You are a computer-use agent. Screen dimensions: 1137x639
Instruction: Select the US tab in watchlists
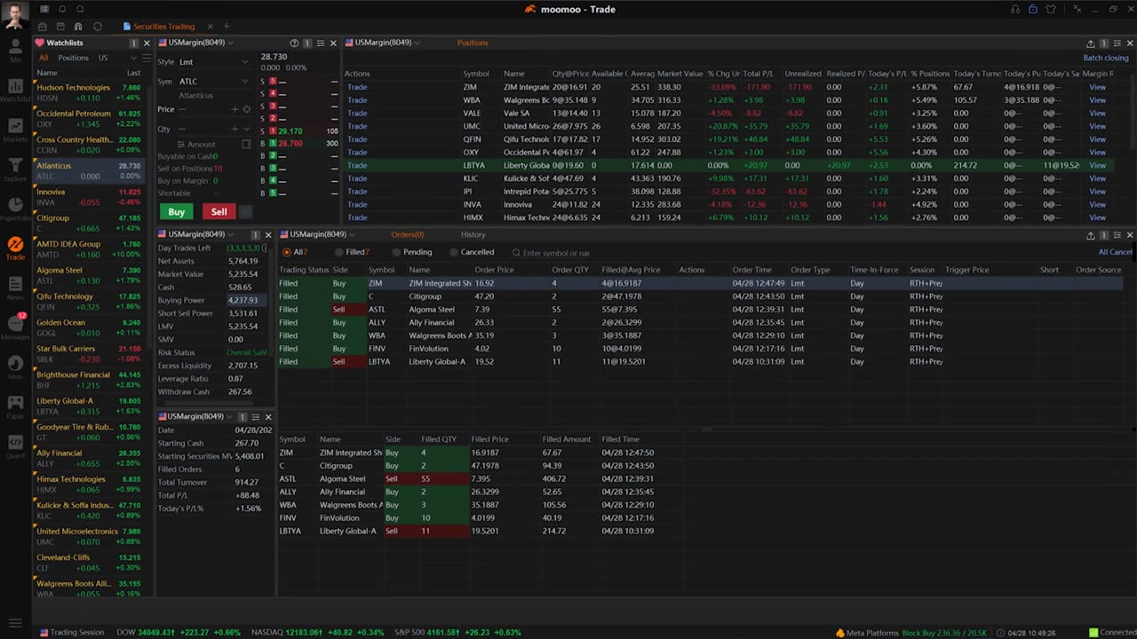click(103, 58)
